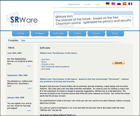Image resolution: width=140 pixels, height=116 pixels.
Task: Open the Shop tab
Action: (x=115, y=33)
